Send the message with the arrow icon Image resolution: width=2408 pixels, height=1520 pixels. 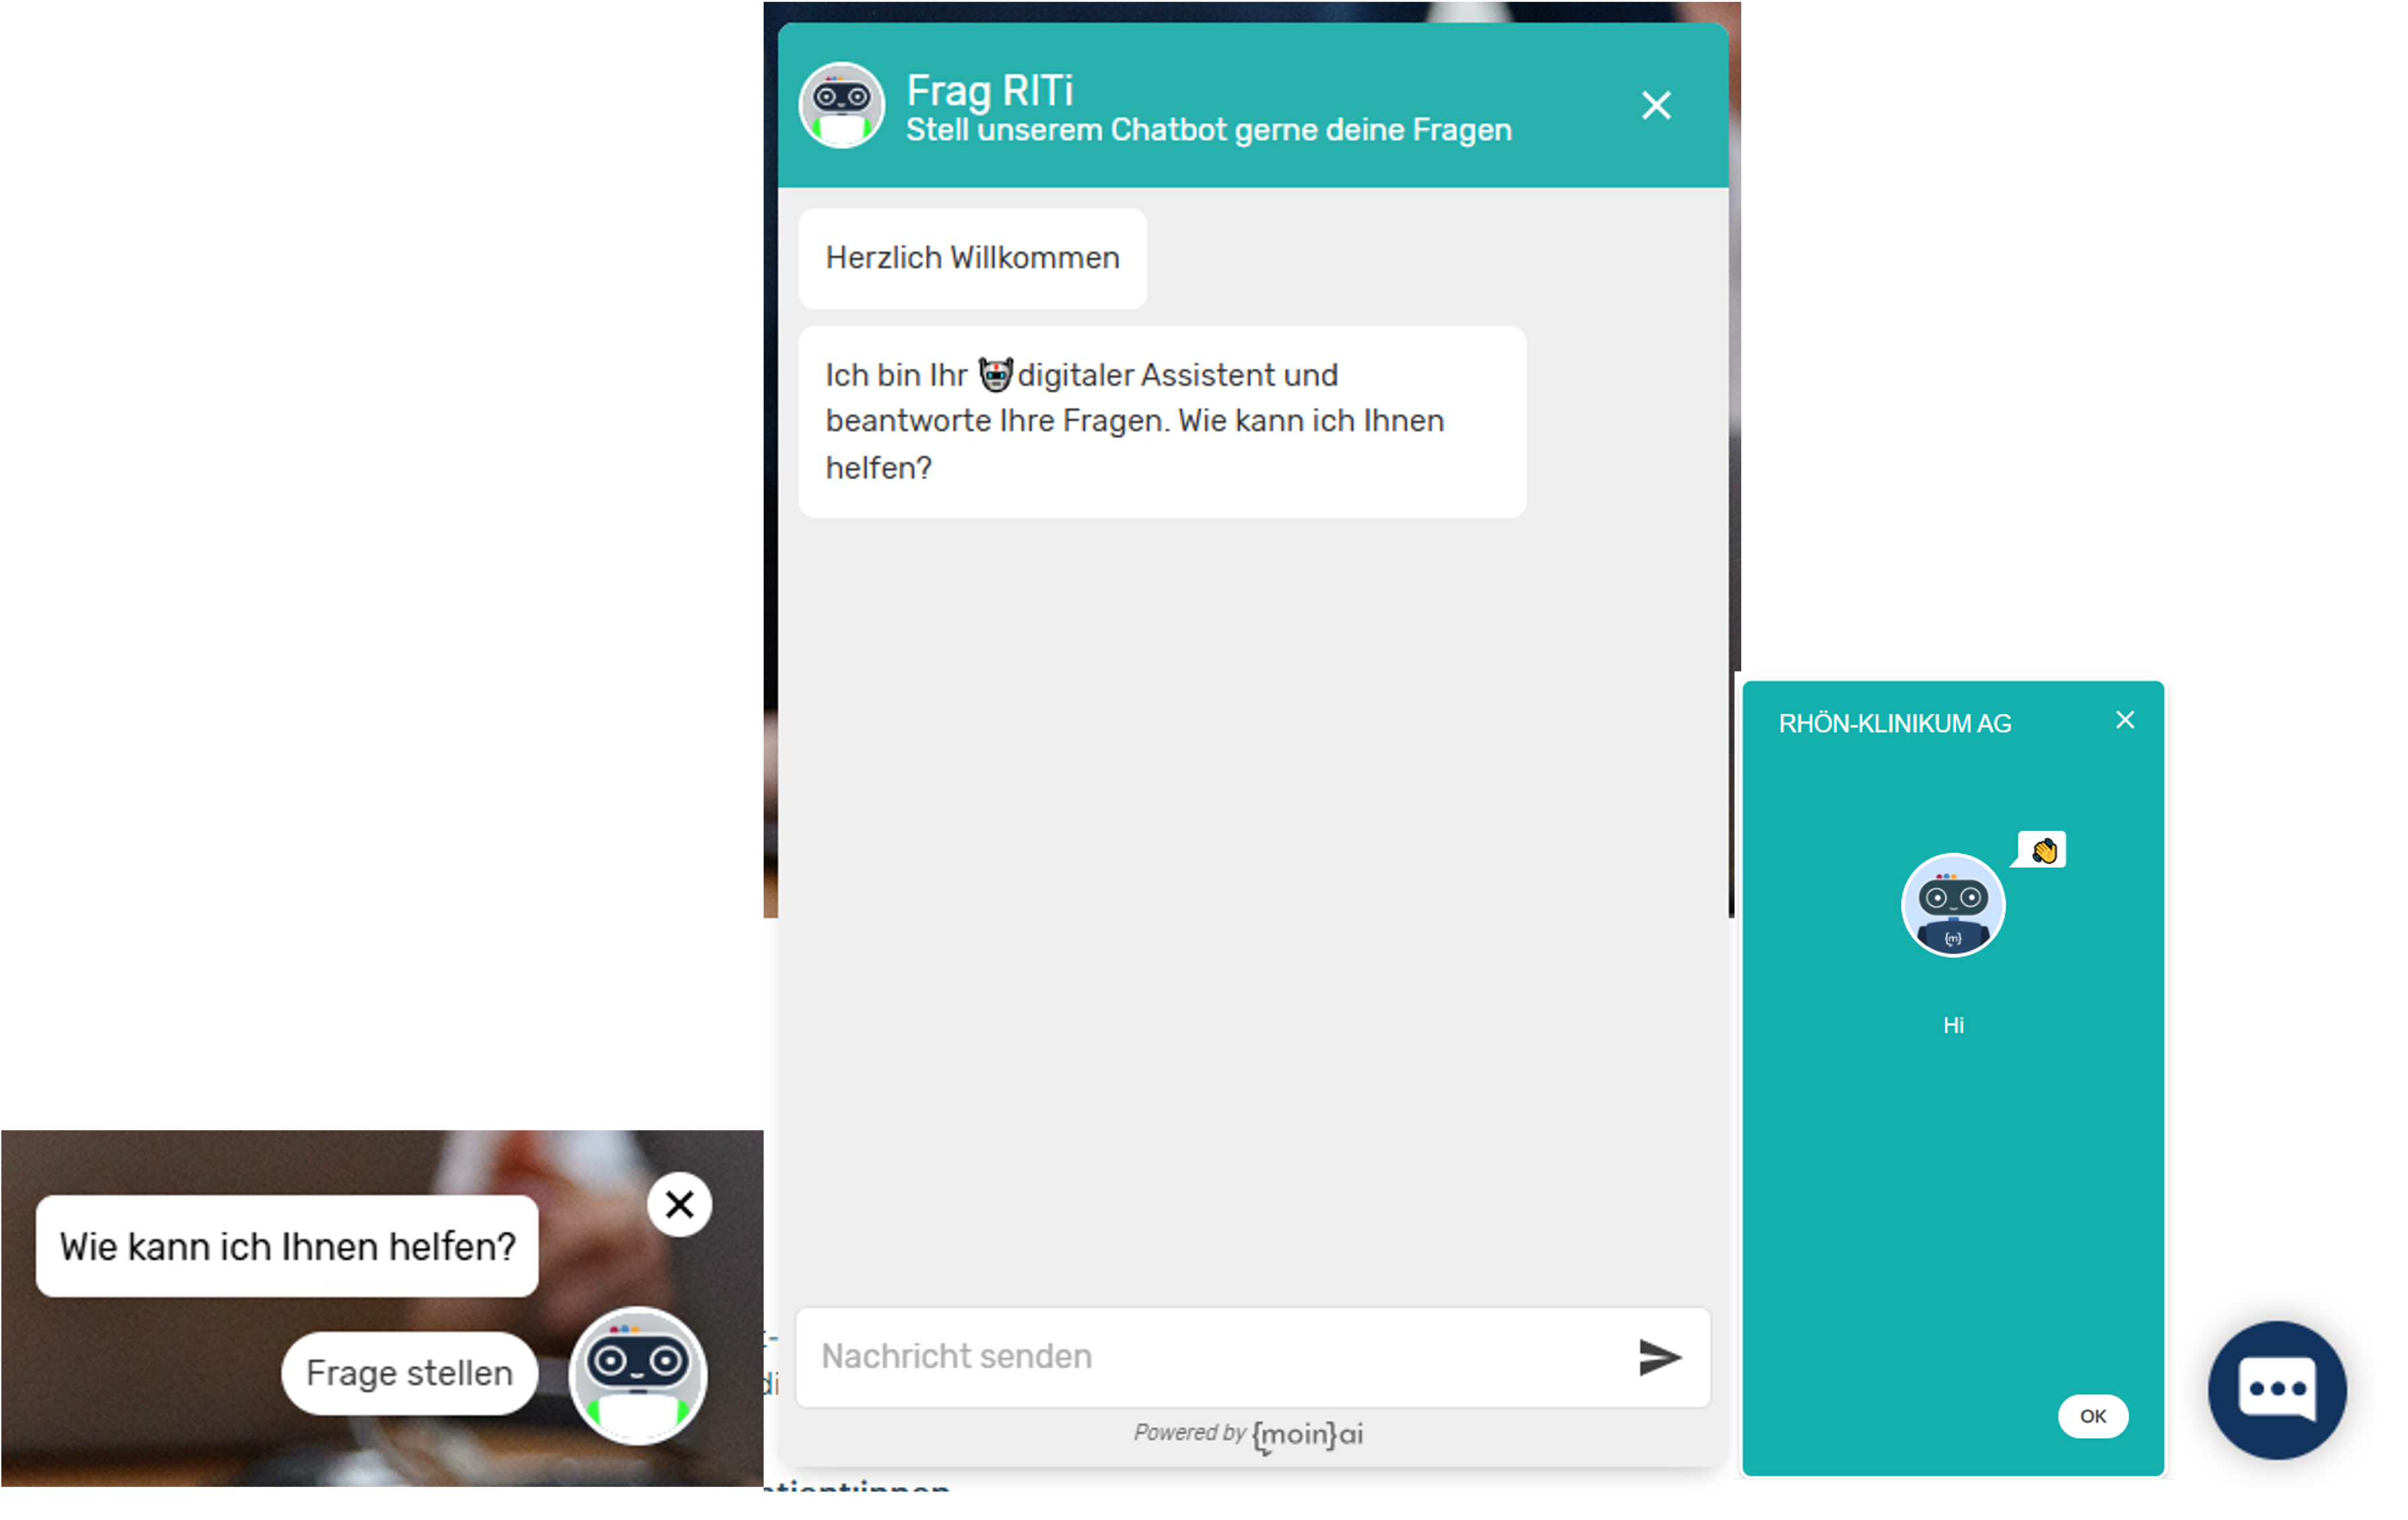pos(1660,1357)
